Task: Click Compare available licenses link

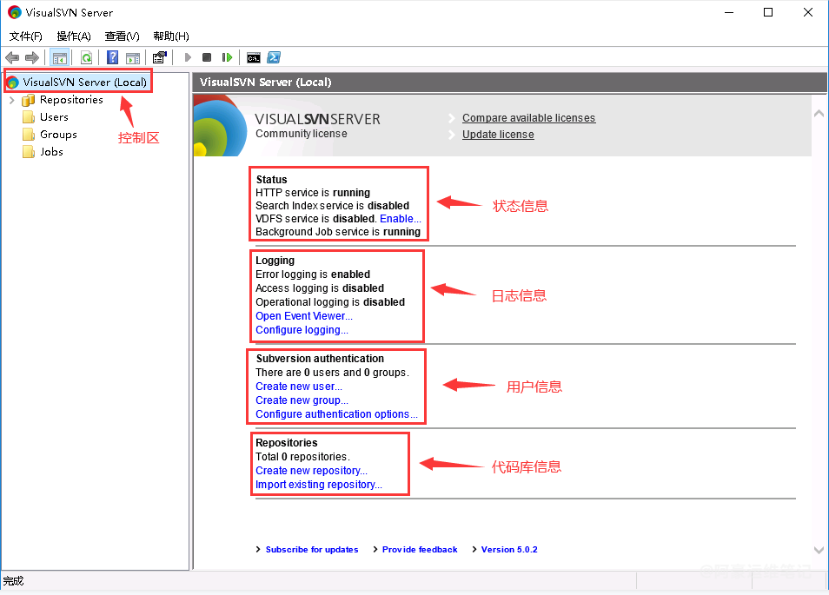Action: pyautogui.click(x=528, y=118)
